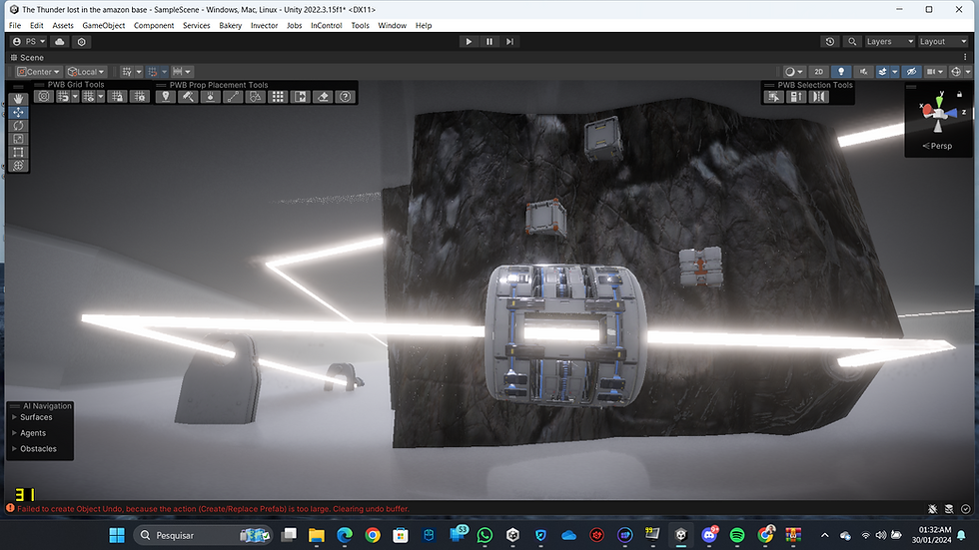This screenshot has height=550, width=979.
Task: Select the Hand view tool
Action: coord(19,99)
